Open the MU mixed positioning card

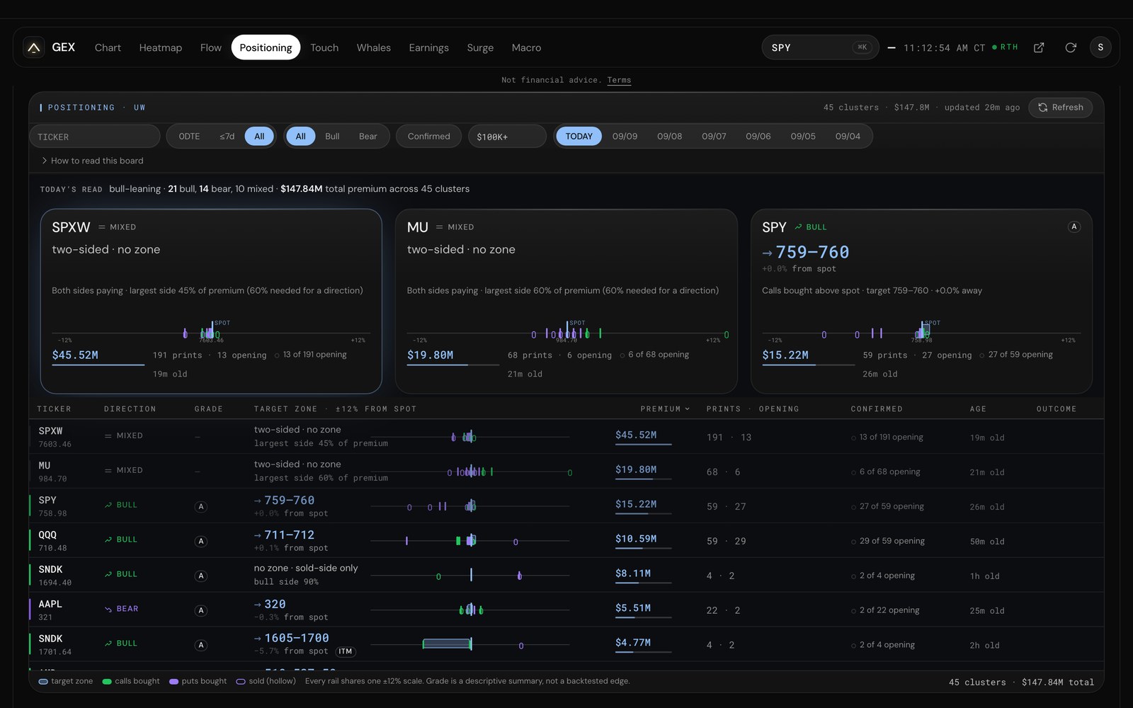(x=566, y=301)
